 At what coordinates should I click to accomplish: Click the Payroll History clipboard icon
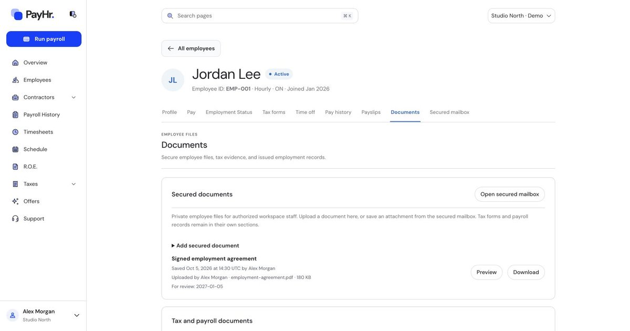tap(15, 115)
